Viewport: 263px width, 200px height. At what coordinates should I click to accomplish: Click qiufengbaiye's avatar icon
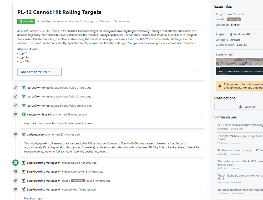tap(24, 134)
